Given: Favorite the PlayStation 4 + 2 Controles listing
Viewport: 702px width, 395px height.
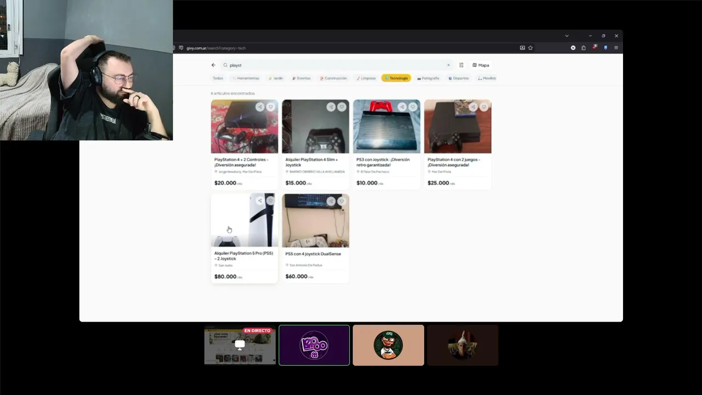Looking at the screenshot, I should pos(270,107).
